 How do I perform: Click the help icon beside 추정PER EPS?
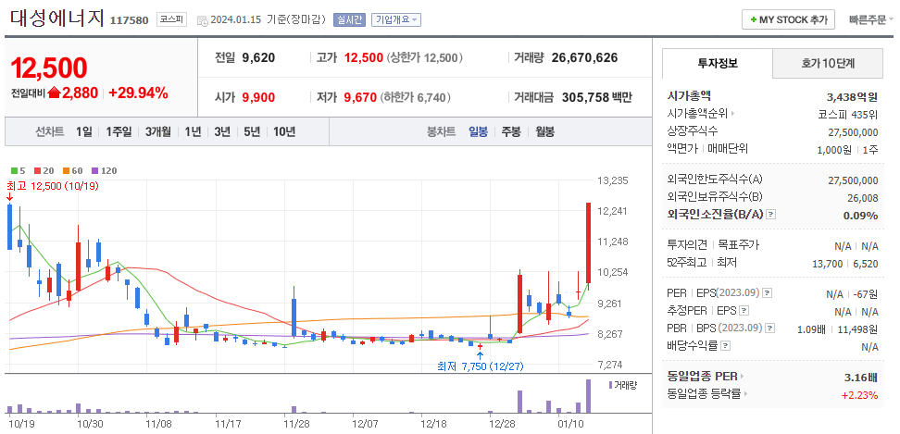[x=744, y=311]
